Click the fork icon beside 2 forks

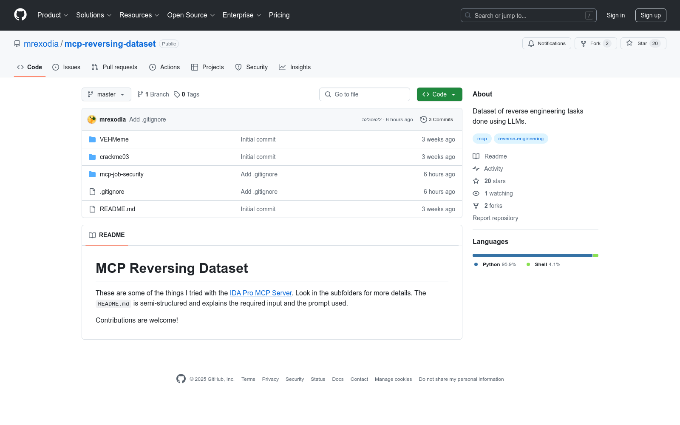pos(476,206)
